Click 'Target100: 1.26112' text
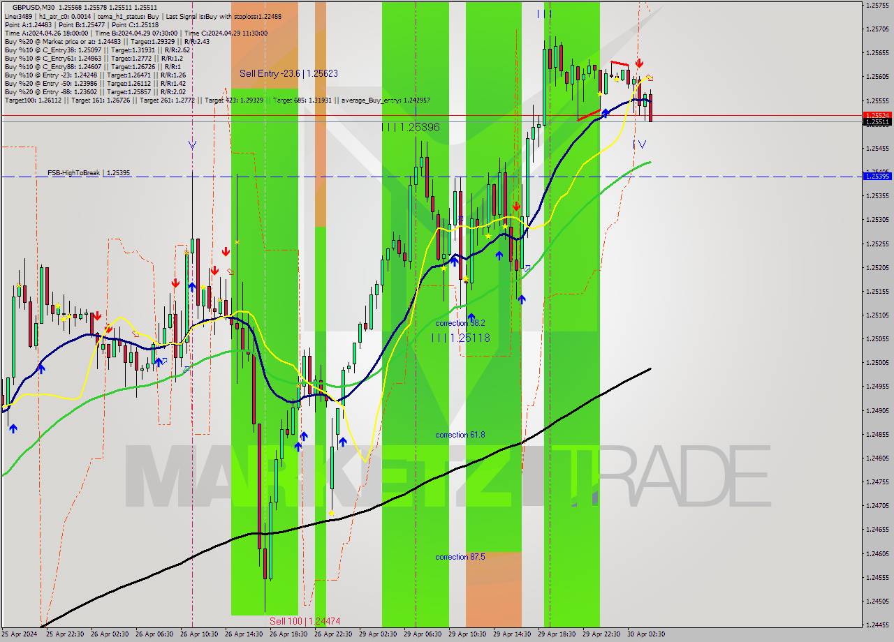 coord(33,100)
